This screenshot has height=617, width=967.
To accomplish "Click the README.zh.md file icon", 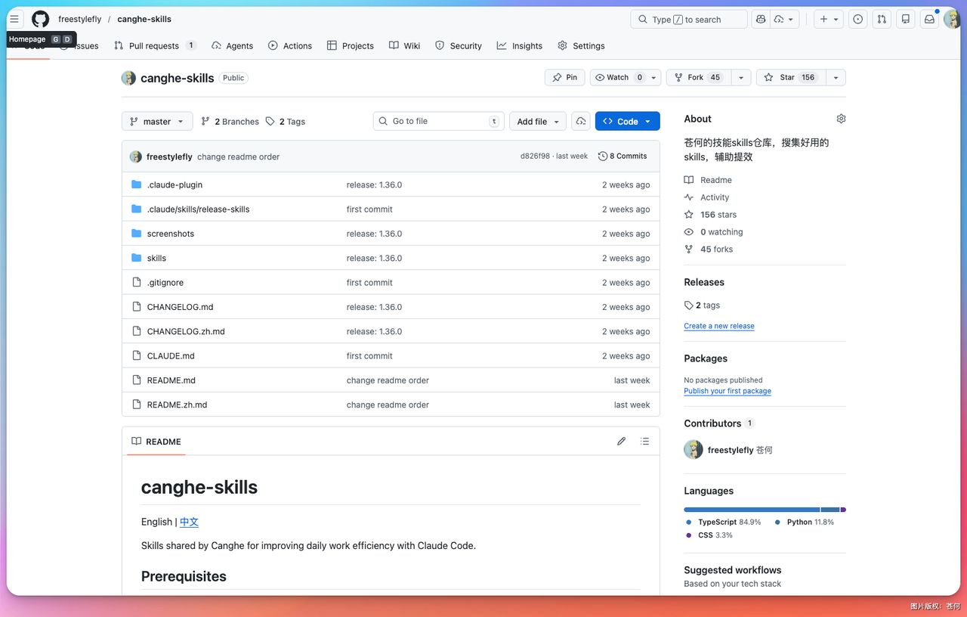I will tap(137, 405).
